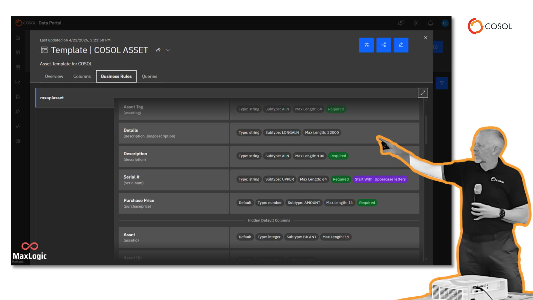Click the rules list vertical scrollbar

[426, 130]
